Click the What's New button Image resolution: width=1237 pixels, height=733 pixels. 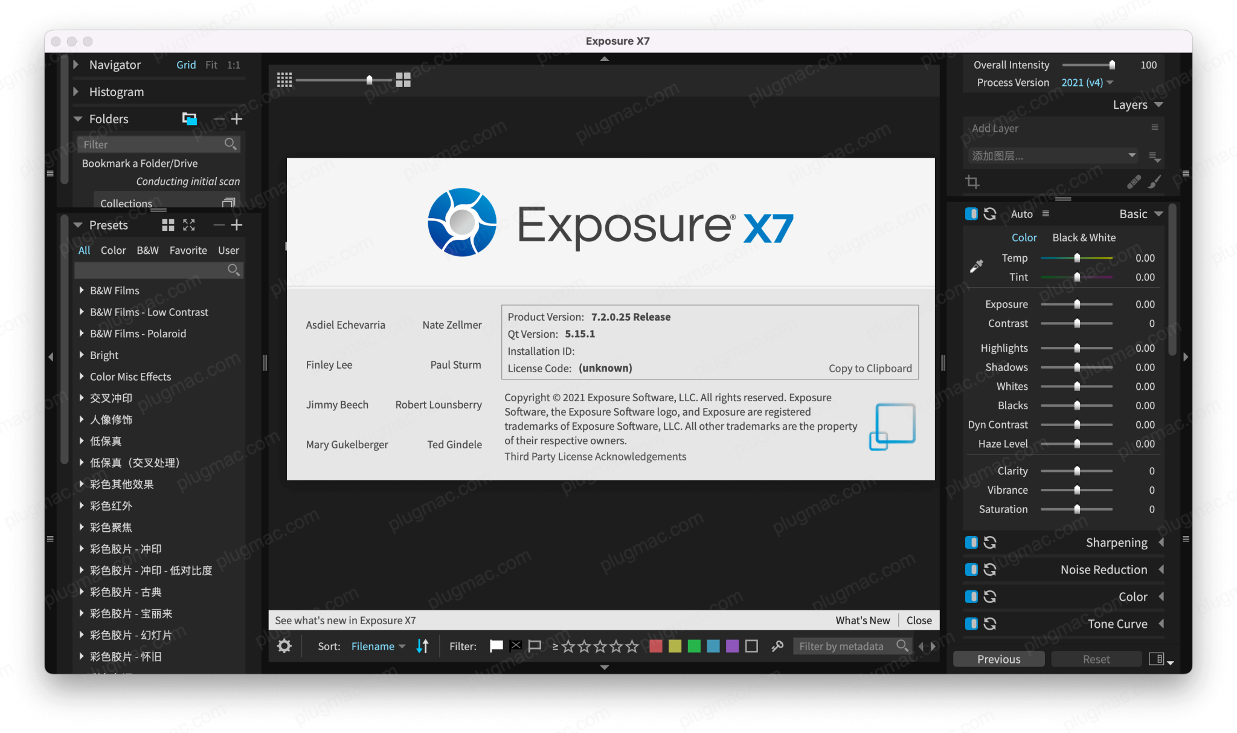(863, 620)
